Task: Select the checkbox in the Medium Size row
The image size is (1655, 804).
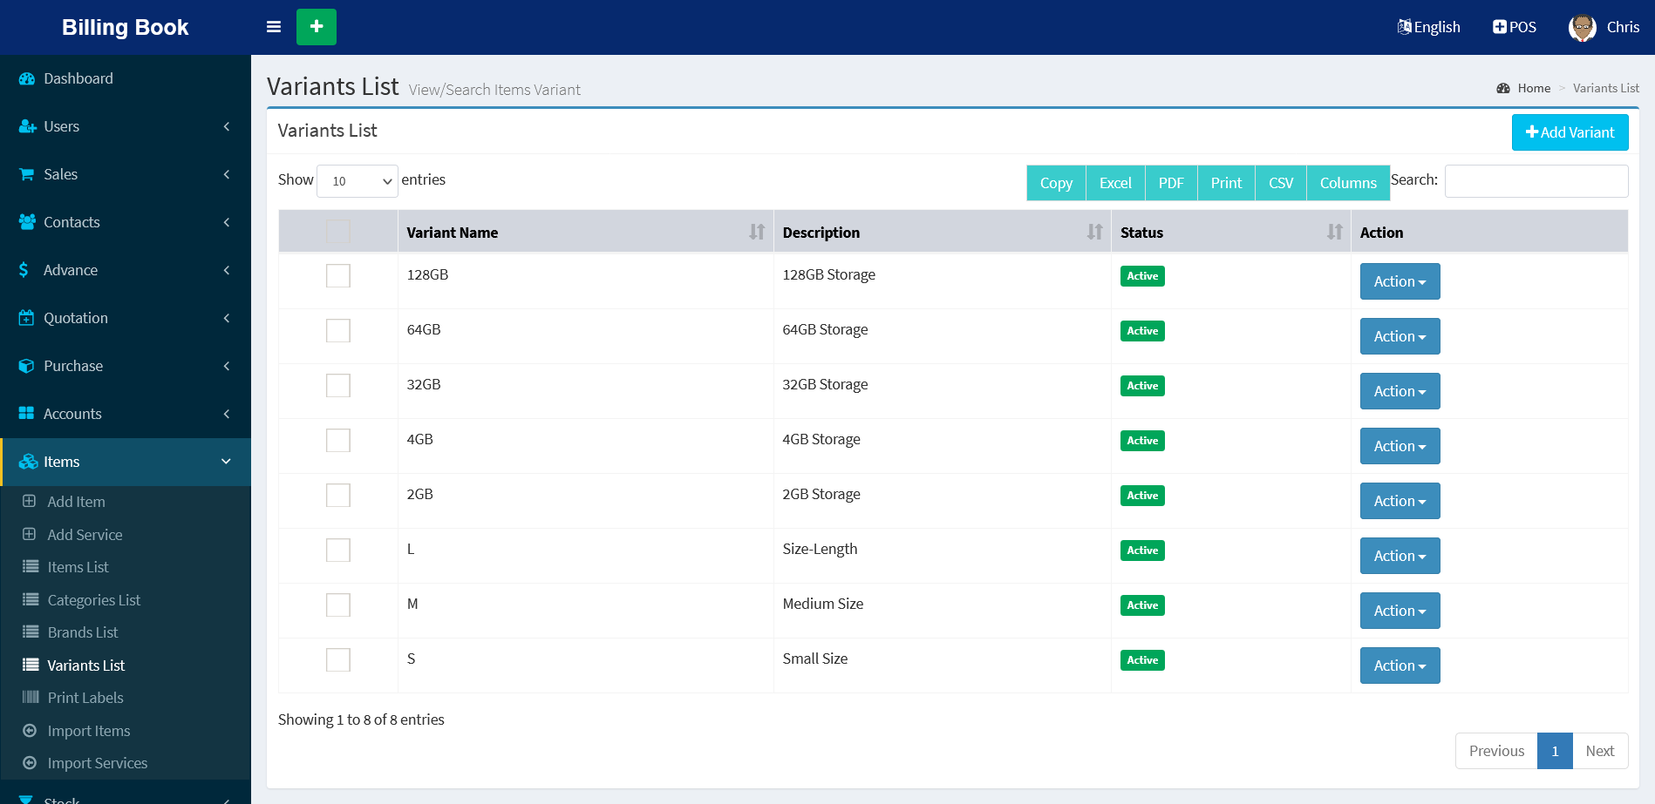Action: coord(338,605)
